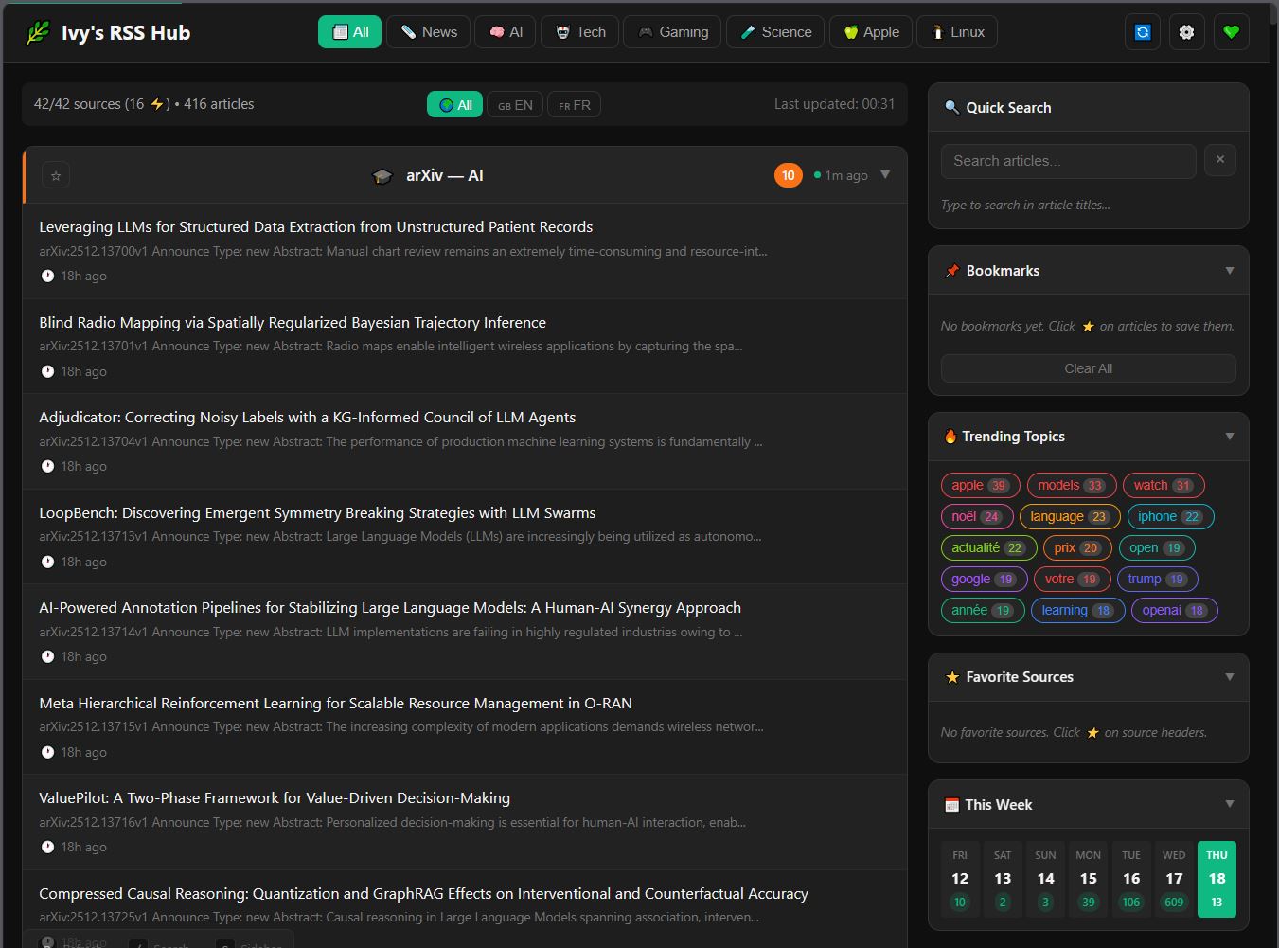Select WED 17 in This Week
1279x948 pixels.
[1174, 879]
